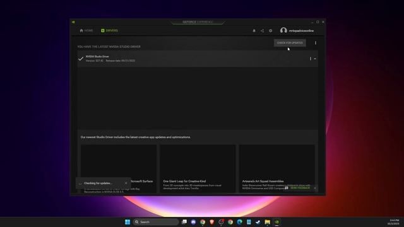Dismiss the Checking for updates notification
404x227 pixels.
pyautogui.click(x=126, y=183)
